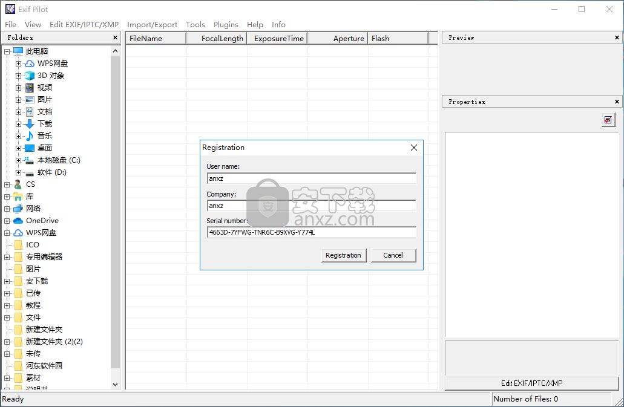The image size is (624, 407).
Task: Click the 下载 download arrow icon
Action: [30, 124]
